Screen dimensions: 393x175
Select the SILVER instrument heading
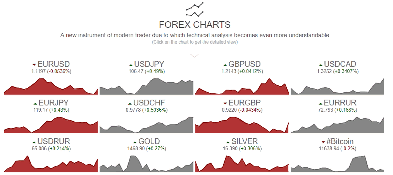coord(245,141)
